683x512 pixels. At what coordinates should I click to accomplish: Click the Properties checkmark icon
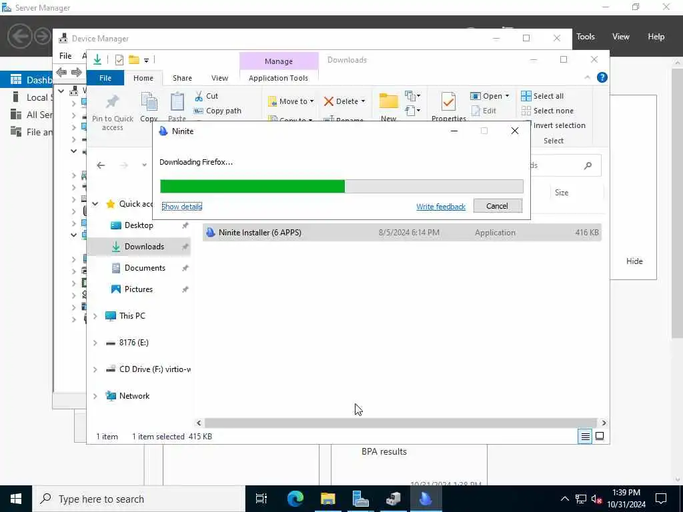click(x=448, y=102)
